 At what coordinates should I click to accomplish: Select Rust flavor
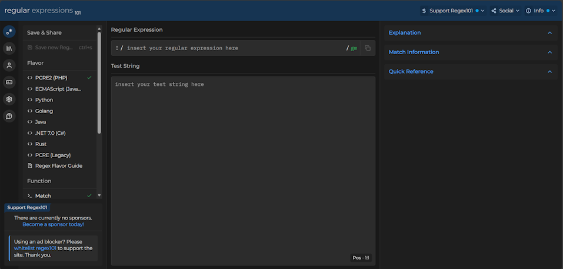(x=59, y=144)
